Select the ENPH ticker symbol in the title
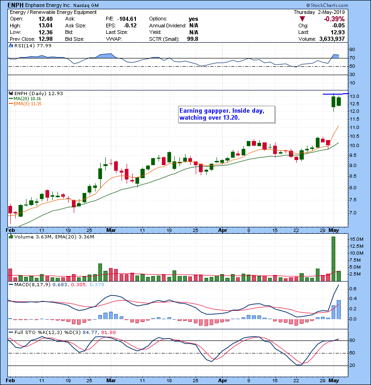Screen dimensions: 371x385 [x=15, y=5]
